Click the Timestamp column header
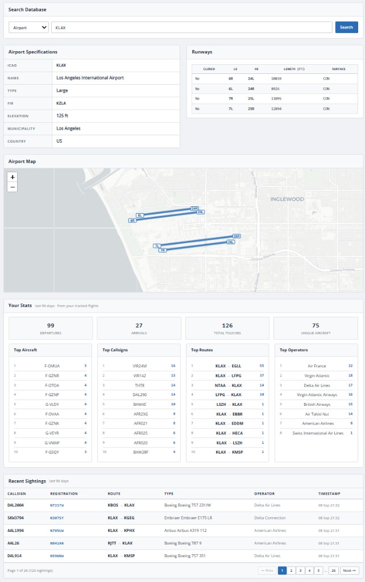Screen dimensions: 365x582 click(x=329, y=494)
